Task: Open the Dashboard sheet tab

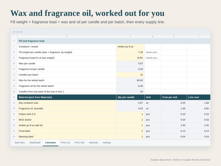Action: tap(35, 143)
